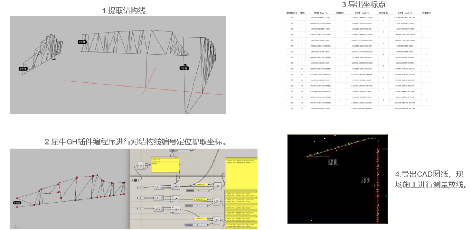Select the 1号线 label on the left truss
This screenshot has height=230, width=471.
pos(23,69)
